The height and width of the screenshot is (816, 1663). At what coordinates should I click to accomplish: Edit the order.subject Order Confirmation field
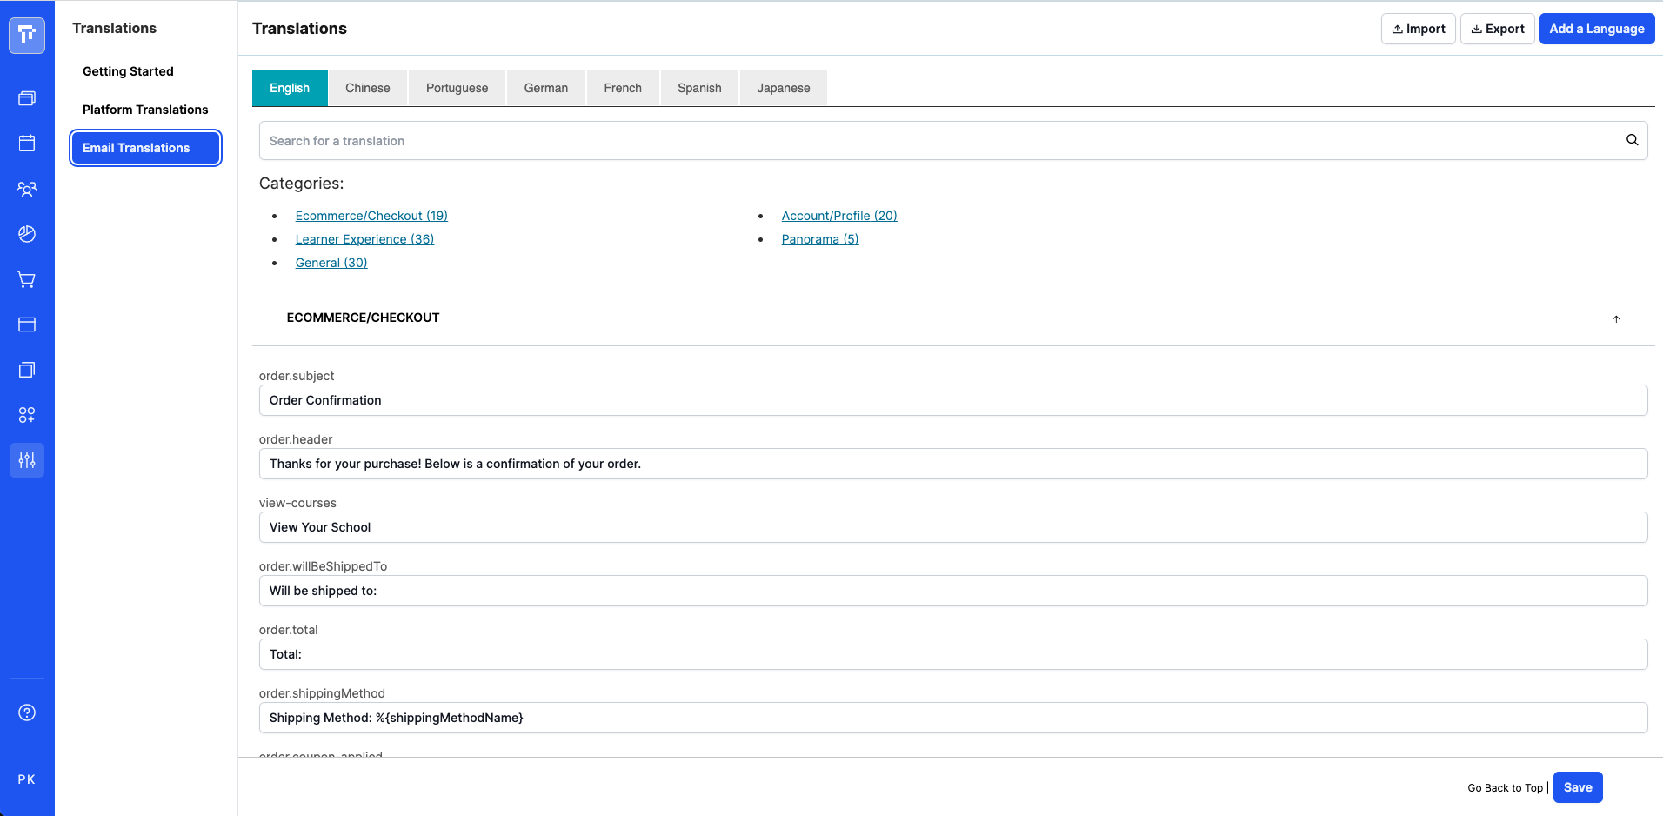click(x=953, y=400)
